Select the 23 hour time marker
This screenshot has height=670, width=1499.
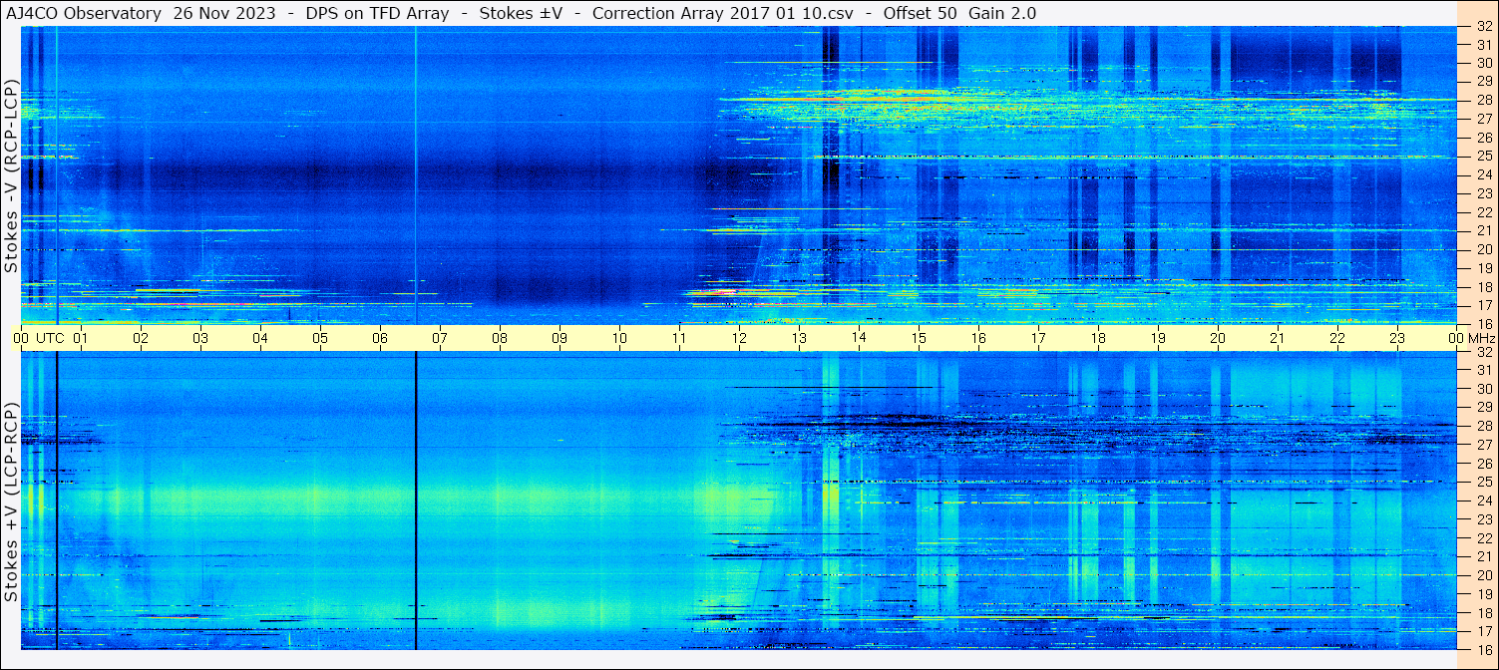[1397, 338]
